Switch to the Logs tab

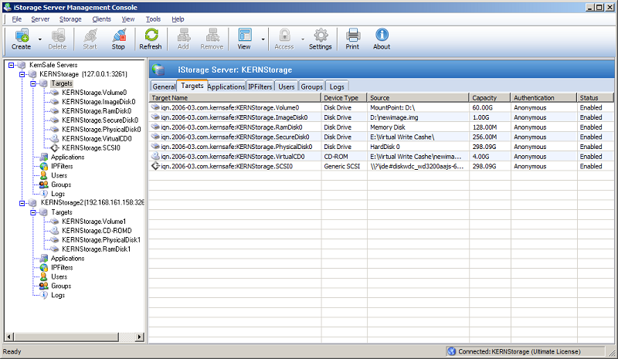click(337, 86)
